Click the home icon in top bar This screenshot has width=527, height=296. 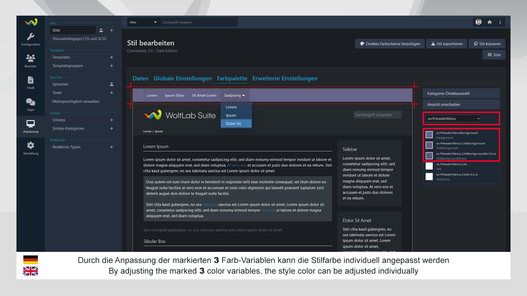(x=489, y=22)
